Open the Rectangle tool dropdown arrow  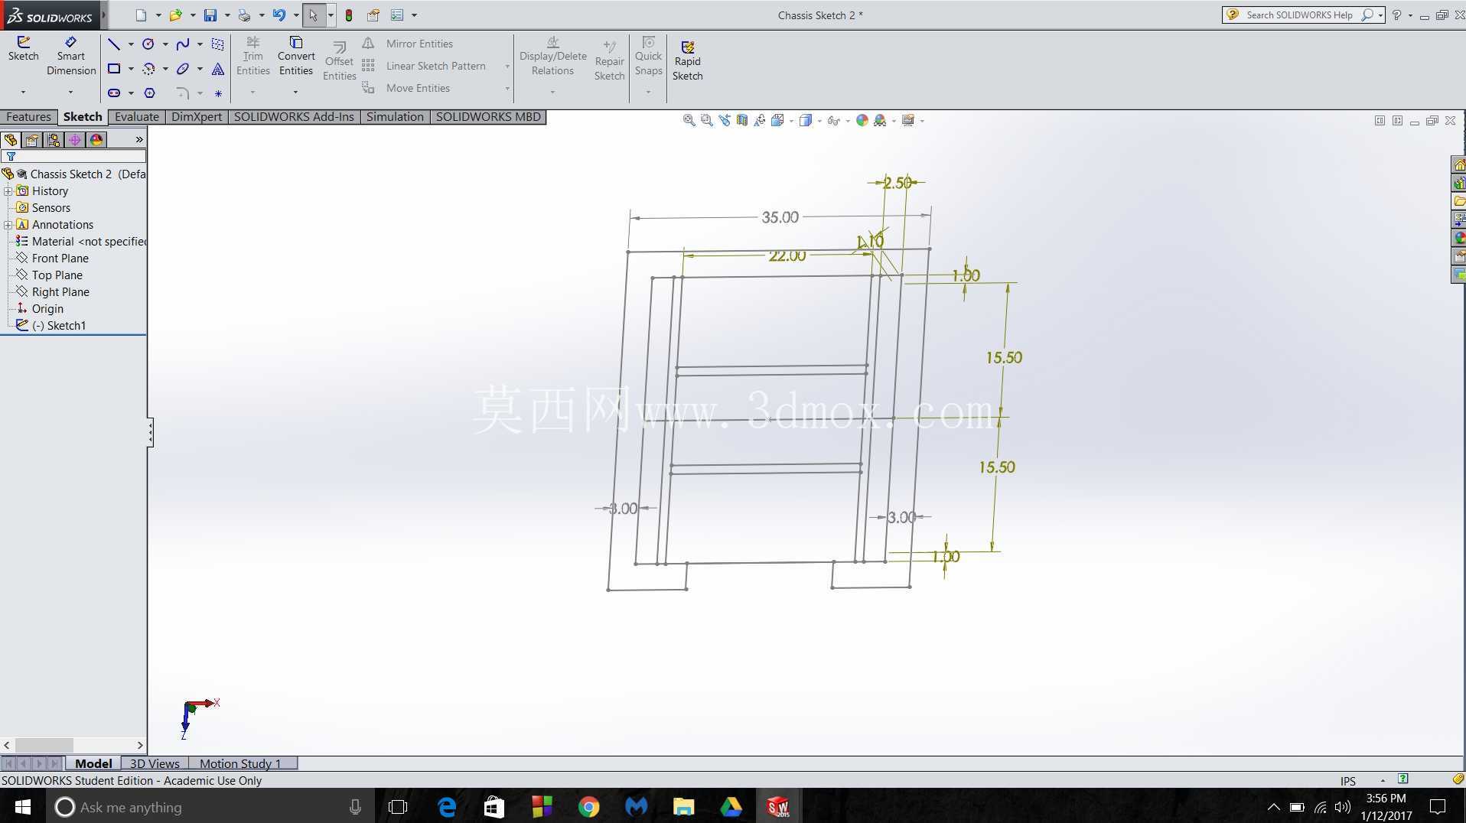pos(131,69)
